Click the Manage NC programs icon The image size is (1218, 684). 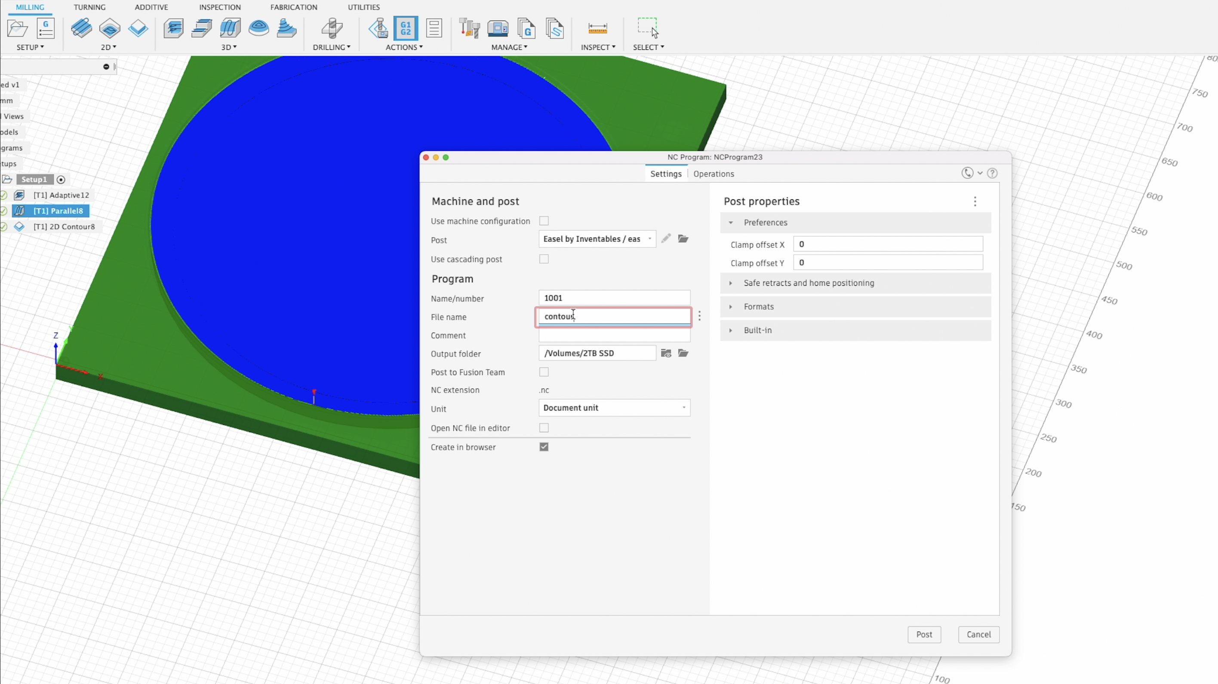pos(526,28)
